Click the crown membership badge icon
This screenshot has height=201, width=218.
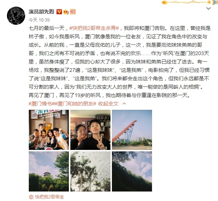pos(66,12)
